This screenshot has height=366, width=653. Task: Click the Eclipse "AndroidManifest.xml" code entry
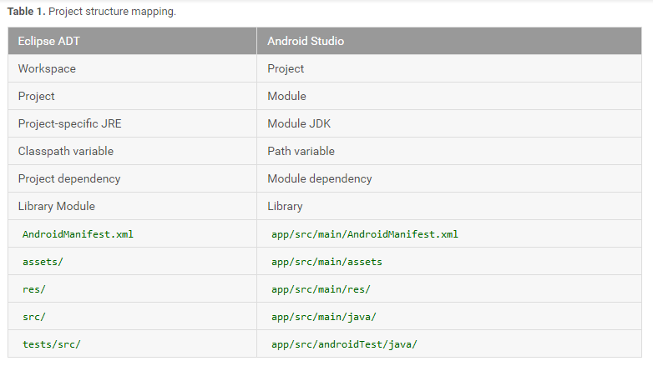click(78, 234)
